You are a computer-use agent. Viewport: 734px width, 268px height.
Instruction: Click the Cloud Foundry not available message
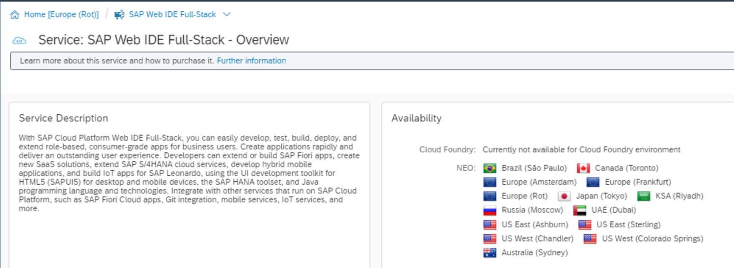581,149
